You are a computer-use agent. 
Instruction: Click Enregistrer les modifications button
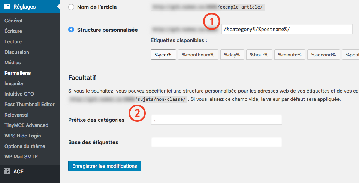(x=105, y=166)
